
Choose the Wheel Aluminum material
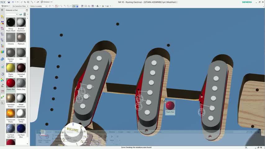tap(21, 101)
